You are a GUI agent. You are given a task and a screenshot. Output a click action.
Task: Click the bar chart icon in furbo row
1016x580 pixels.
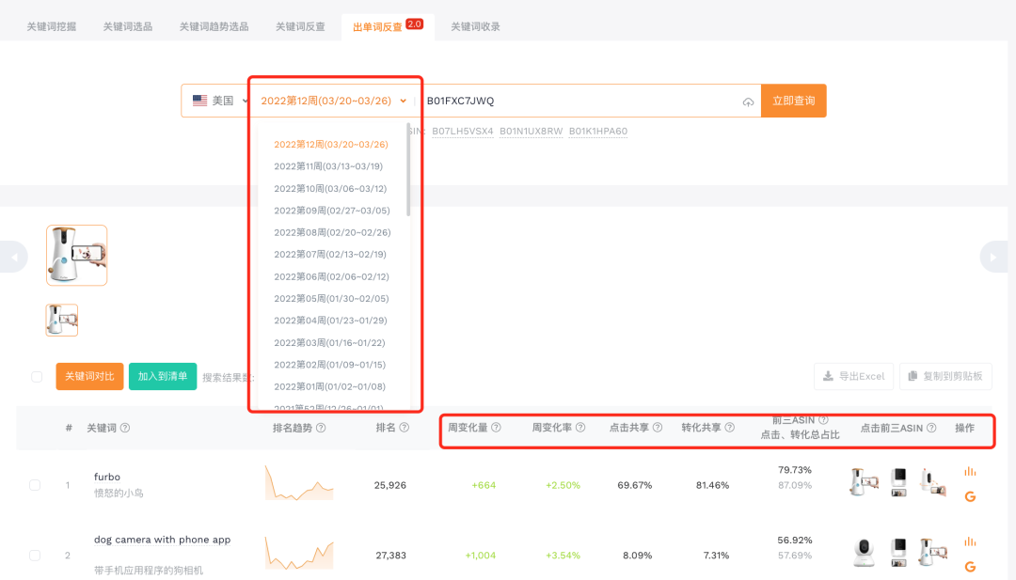click(970, 472)
